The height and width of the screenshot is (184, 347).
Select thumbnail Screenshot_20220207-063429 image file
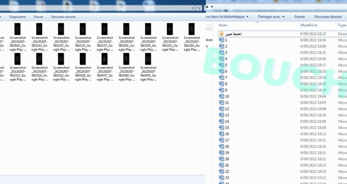[83, 59]
